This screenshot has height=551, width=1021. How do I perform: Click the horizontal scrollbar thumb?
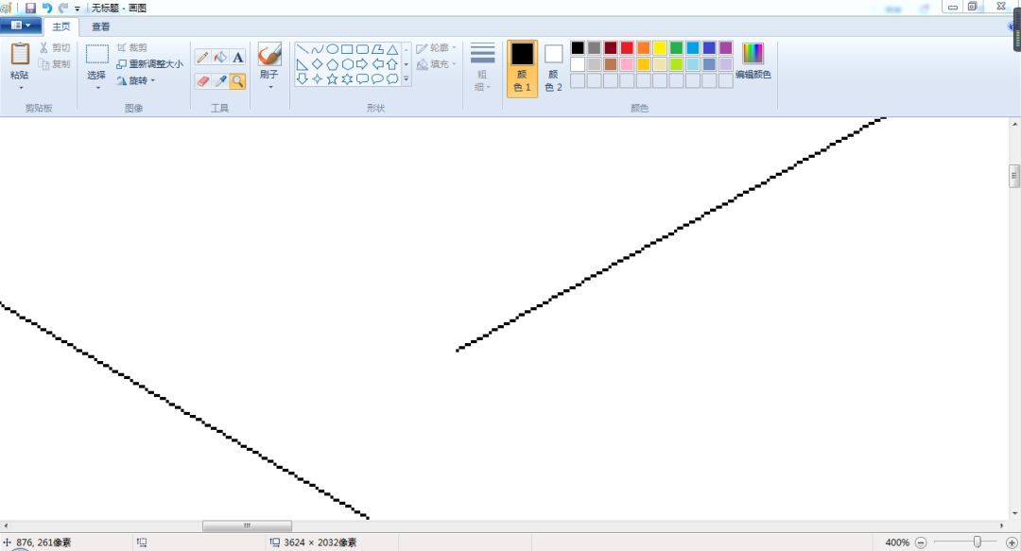(247, 525)
